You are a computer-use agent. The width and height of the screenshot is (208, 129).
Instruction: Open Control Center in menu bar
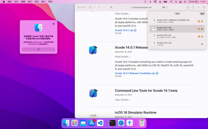pos(181,2)
